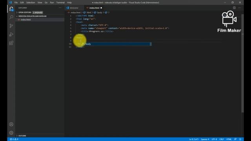Open the Explorer view in activity bar
This screenshot has width=251, height=141.
point(11,9)
